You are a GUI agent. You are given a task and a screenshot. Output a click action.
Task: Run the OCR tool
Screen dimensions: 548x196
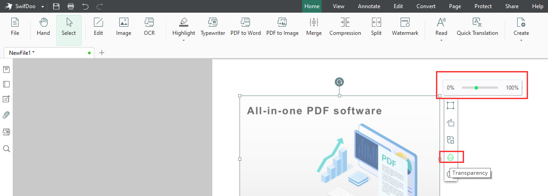point(149,27)
